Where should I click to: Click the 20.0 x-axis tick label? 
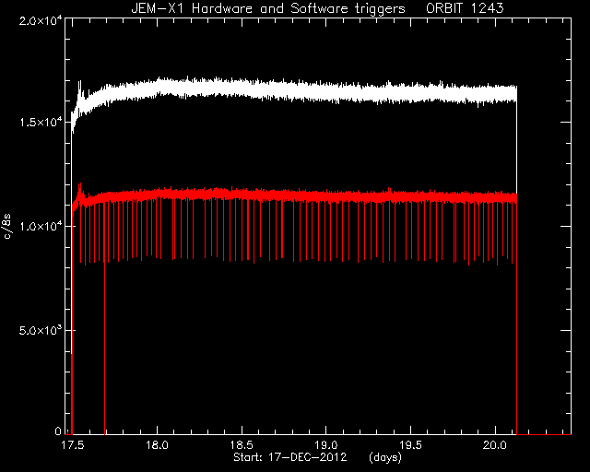[495, 445]
